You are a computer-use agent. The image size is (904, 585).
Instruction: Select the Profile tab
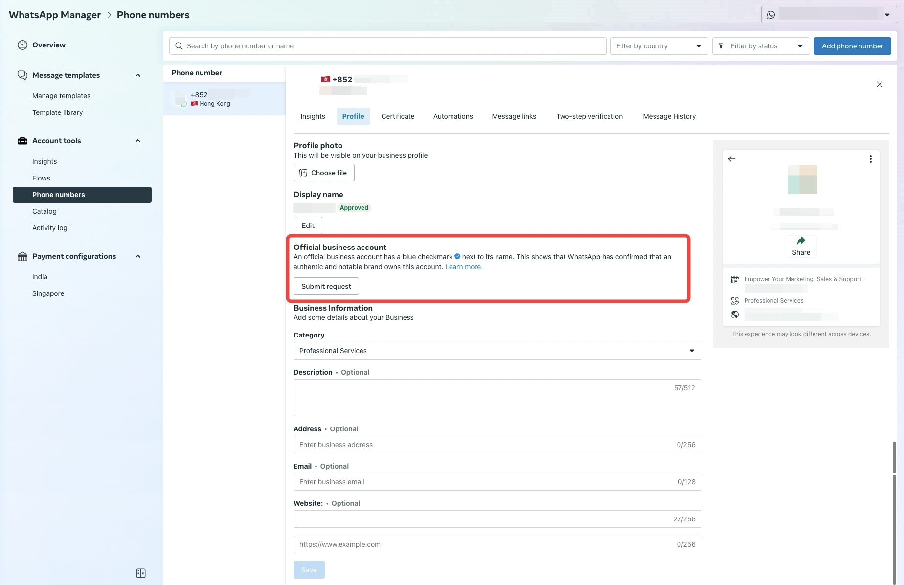point(353,116)
